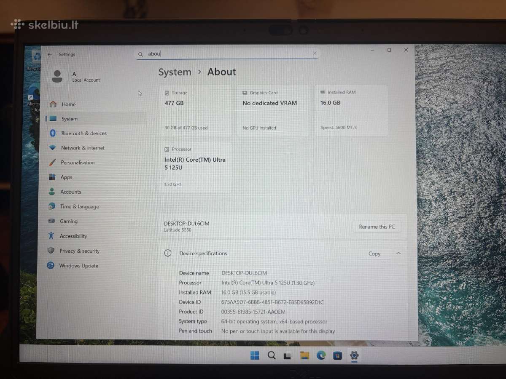Click the Bluetooth icon in sidebar

point(53,133)
